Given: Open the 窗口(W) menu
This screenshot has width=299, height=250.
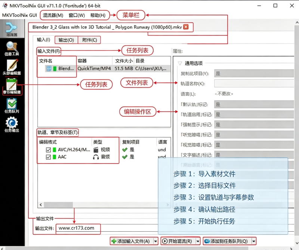Looking at the screenshot, I should (x=77, y=15).
